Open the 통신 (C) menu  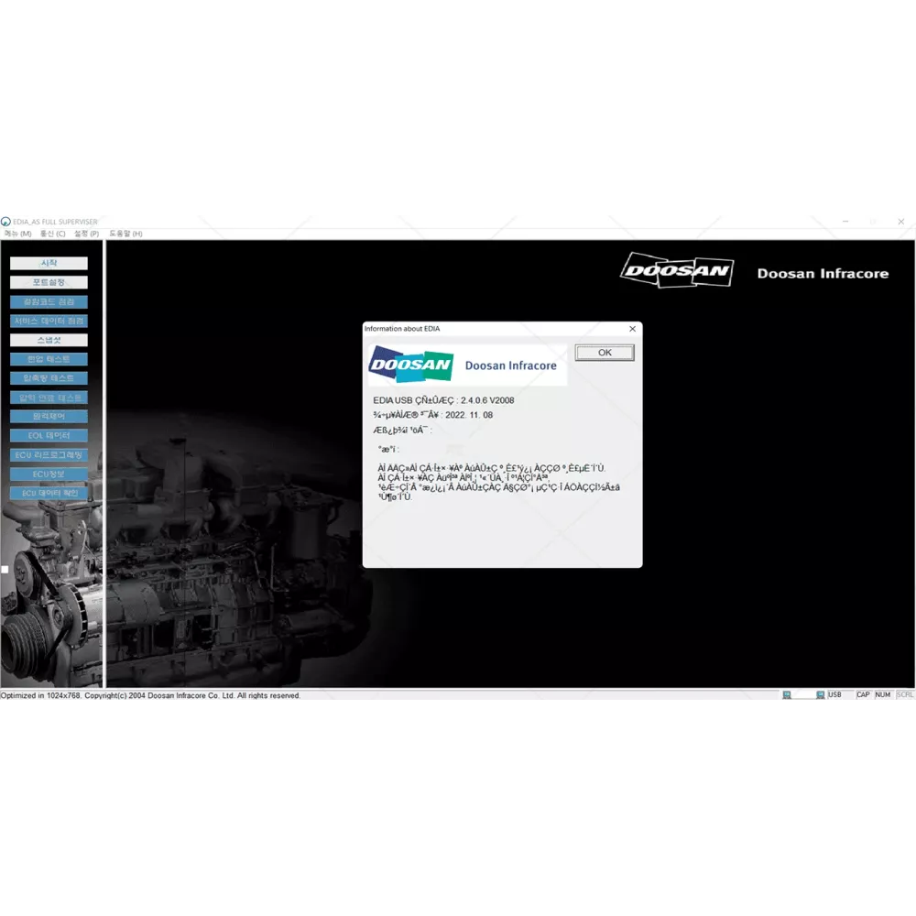point(52,234)
